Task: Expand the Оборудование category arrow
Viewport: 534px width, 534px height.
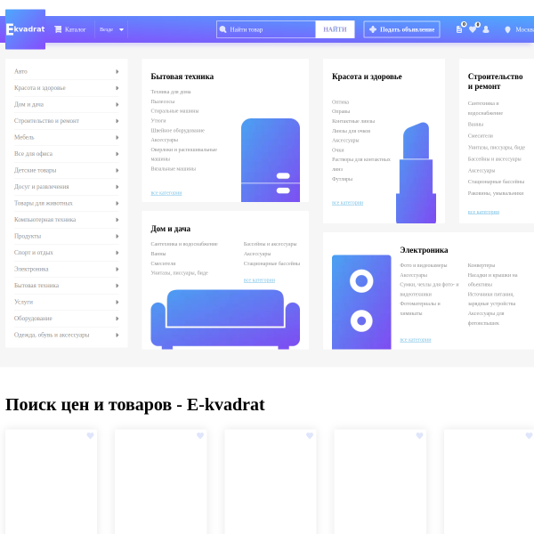Action: coord(117,319)
